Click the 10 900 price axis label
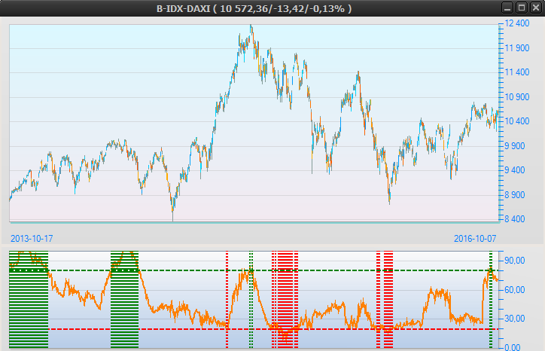 pyautogui.click(x=517, y=97)
